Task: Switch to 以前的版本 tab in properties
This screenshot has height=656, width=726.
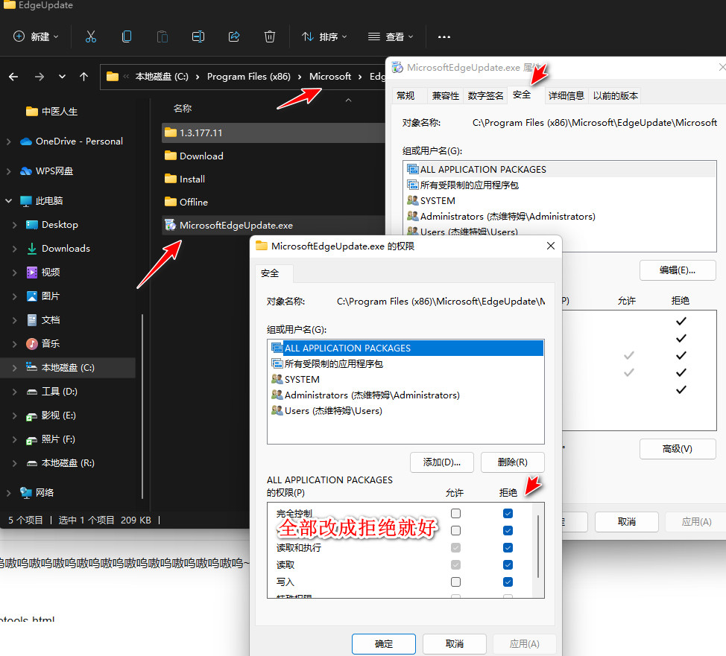Action: 616,96
